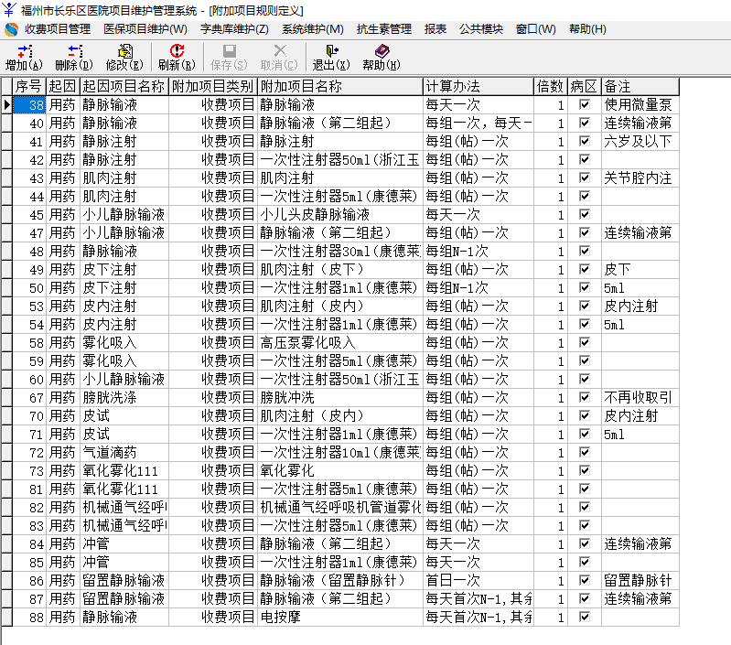731x645 pixels.
Task: Open the 收费项目管理 menu
Action: click(x=58, y=29)
